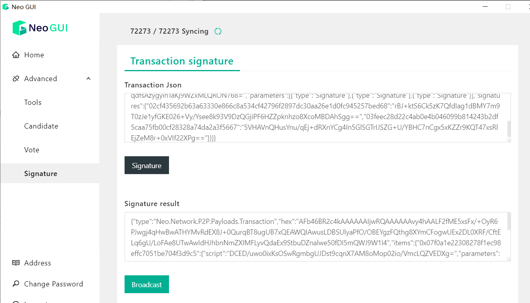This screenshot has width=530, height=303.
Task: Select the Signature sidebar item
Action: coord(50,173)
